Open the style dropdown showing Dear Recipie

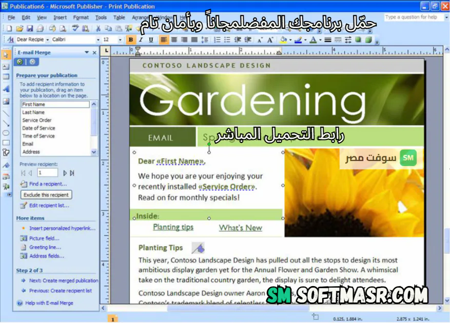pyautogui.click(x=47, y=39)
